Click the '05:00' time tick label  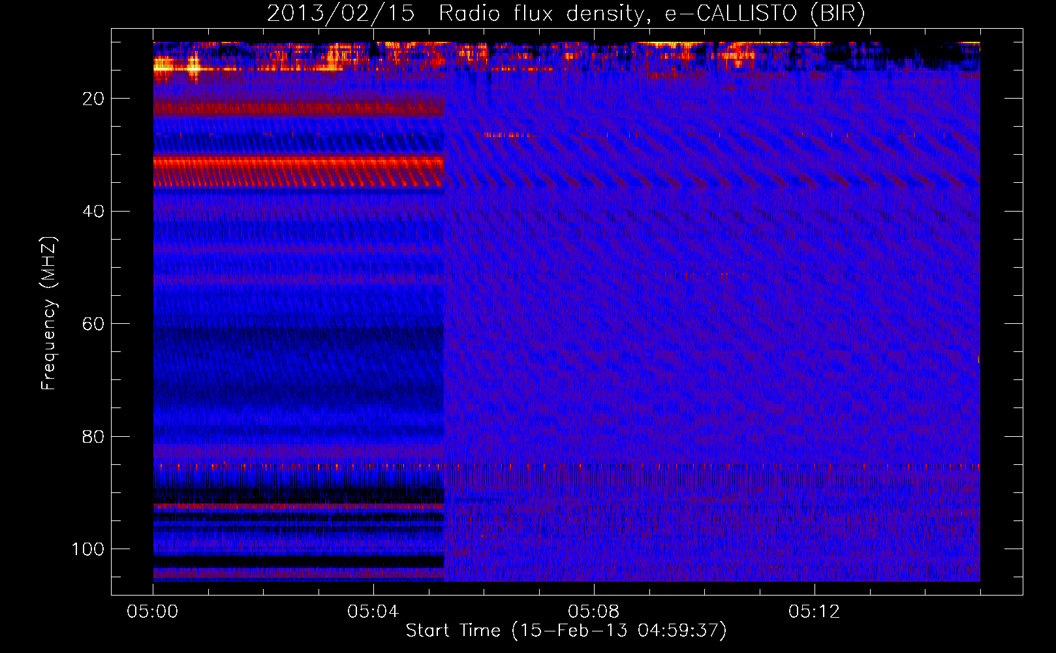point(153,612)
